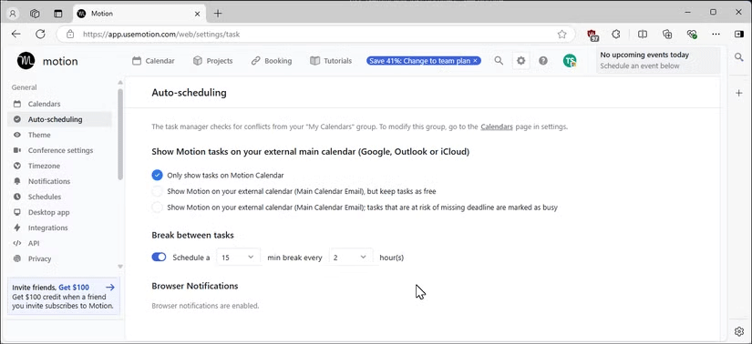Click the eye icon next to Theme
The image size is (752, 344).
(17, 135)
